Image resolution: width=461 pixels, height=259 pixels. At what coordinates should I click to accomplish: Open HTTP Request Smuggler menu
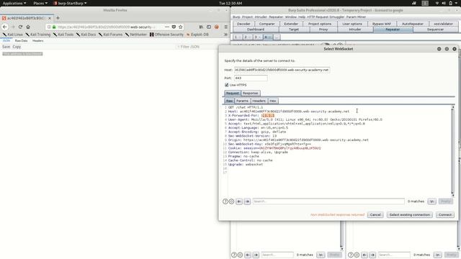[326, 17]
